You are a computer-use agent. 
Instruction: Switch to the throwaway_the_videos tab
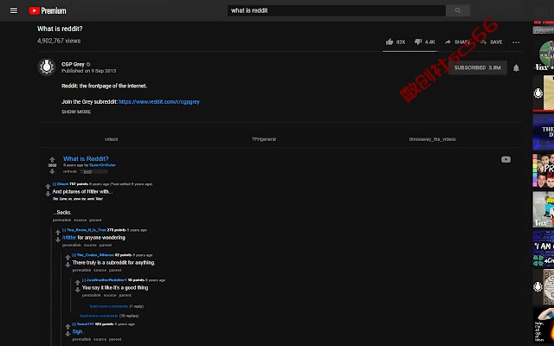432,139
